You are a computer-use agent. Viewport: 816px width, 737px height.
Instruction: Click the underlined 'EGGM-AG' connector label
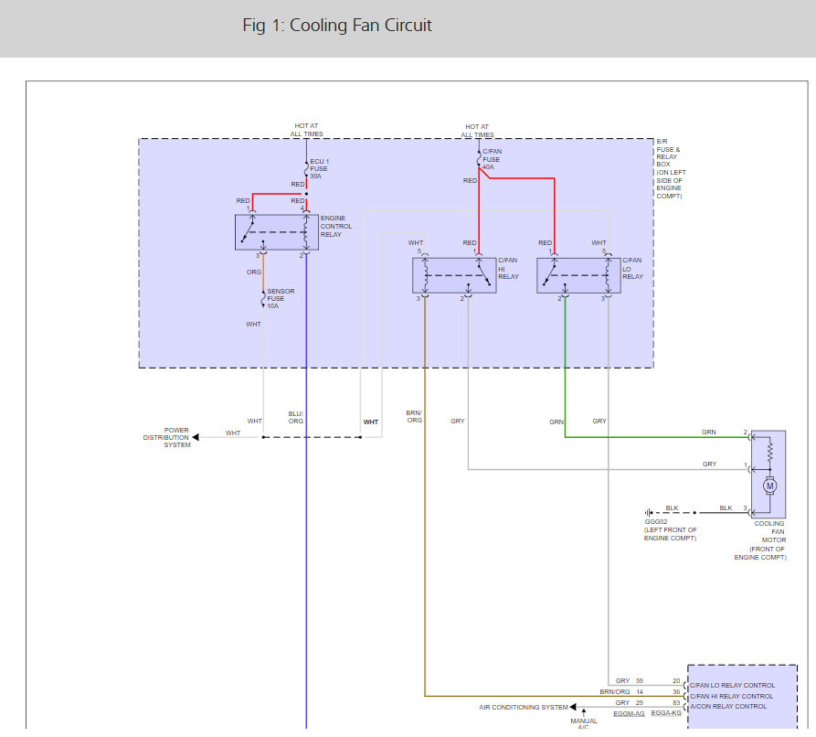629,713
